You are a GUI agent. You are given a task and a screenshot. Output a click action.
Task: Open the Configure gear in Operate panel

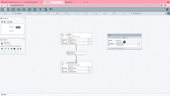pos(2,49)
